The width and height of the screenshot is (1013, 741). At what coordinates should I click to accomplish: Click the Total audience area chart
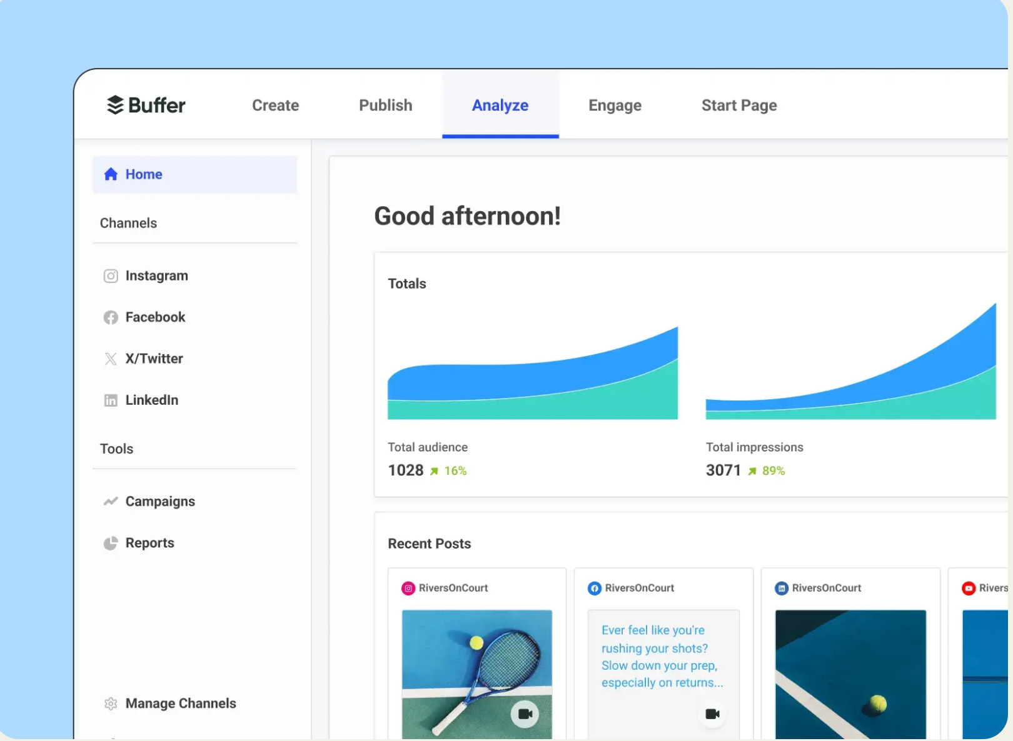533,373
